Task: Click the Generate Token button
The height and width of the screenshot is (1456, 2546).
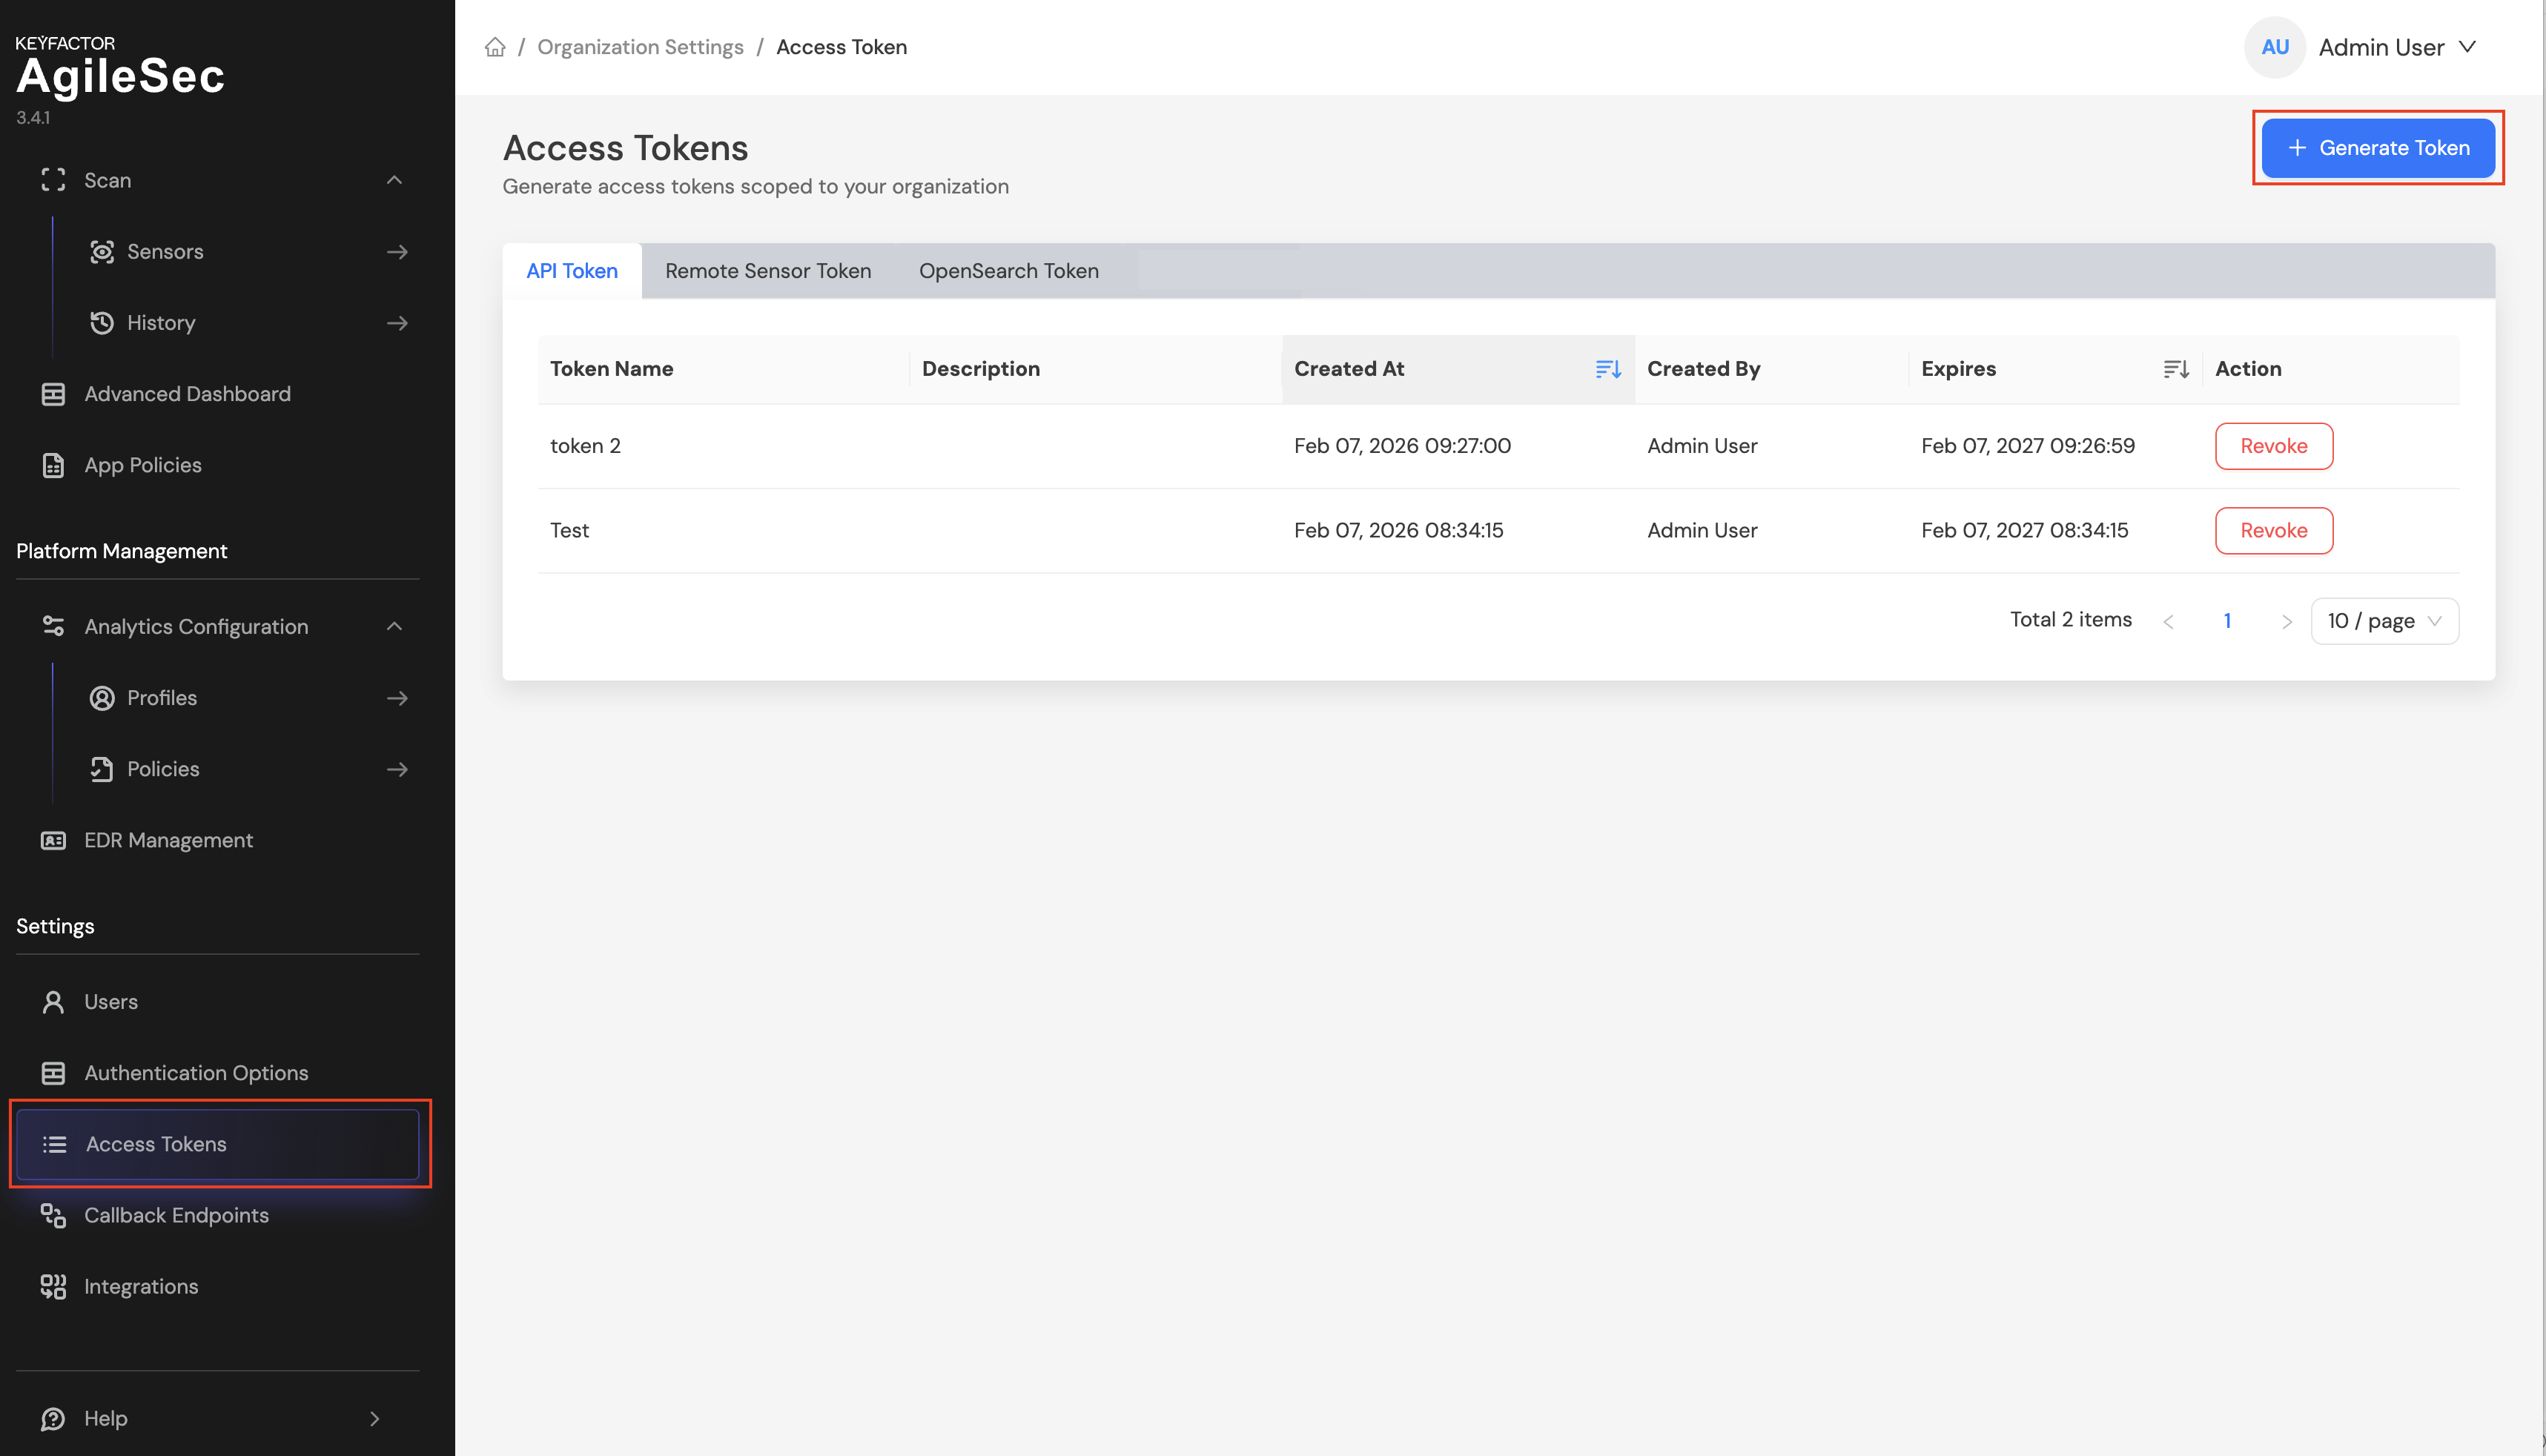Action: click(2377, 148)
